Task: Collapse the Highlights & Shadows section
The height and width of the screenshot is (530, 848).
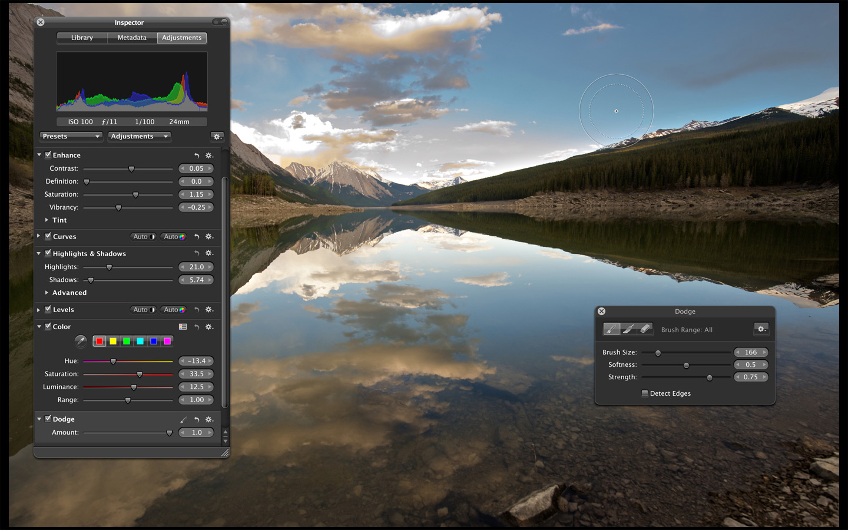Action: pyautogui.click(x=39, y=253)
